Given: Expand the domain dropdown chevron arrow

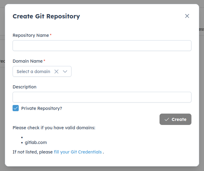Looking at the screenshot, I should click(65, 72).
